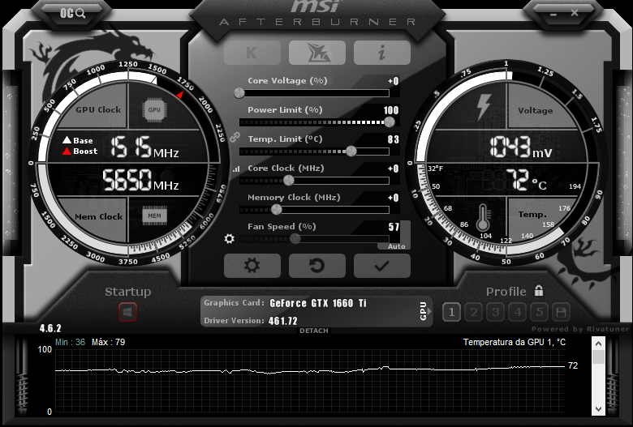Viewport: 633px width, 427px height.
Task: Select profile slot 1
Action: coord(451,312)
